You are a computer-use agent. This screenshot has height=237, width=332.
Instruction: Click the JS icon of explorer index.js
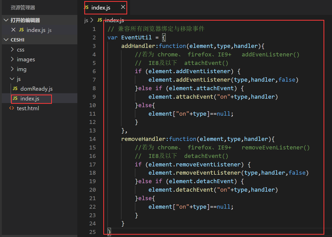15,98
